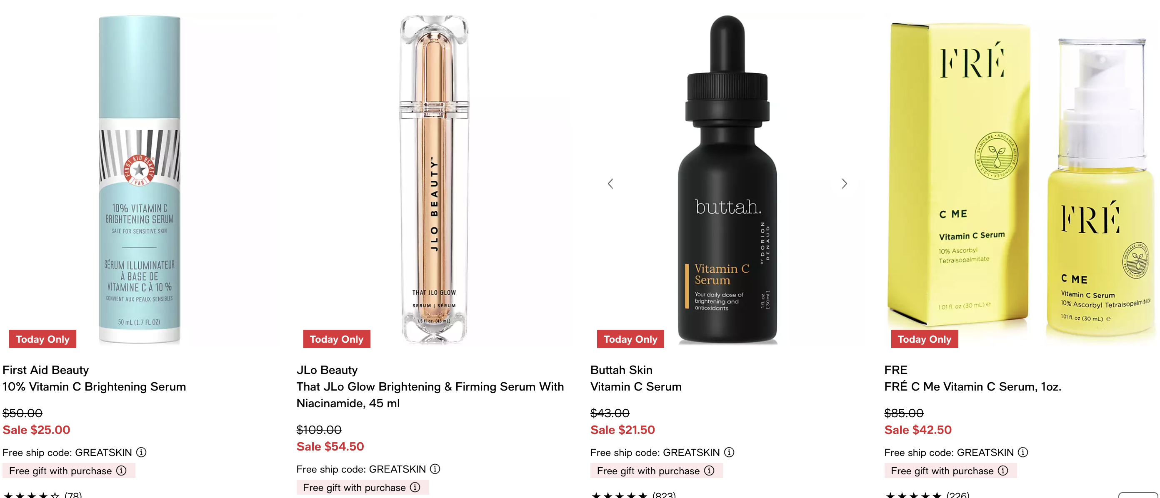The height and width of the screenshot is (498, 1160).
Task: Show next image of Buttah Vitamin C Serum
Action: click(844, 184)
